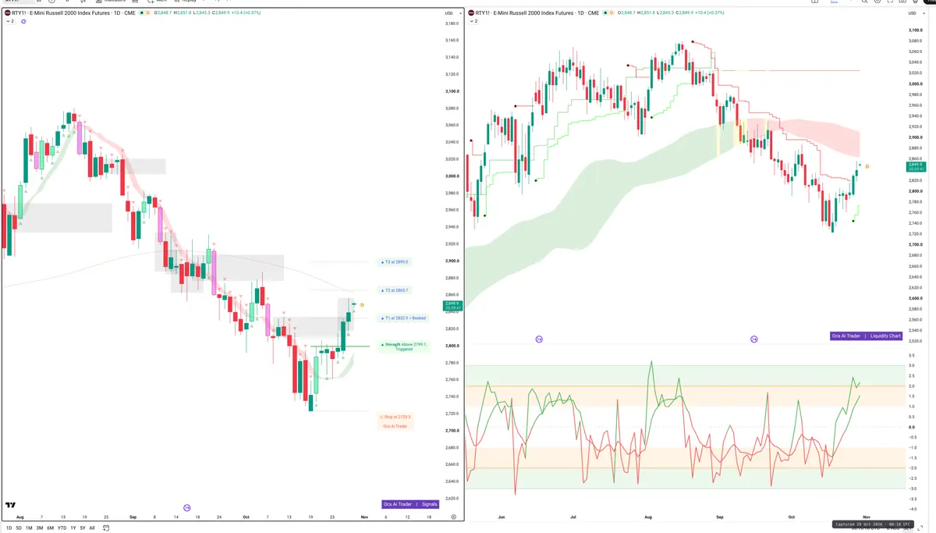
Task: Click '2,800.0' on left chart price axis
Action: 452,346
